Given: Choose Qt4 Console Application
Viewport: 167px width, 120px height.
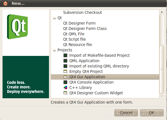Looking at the screenshot, I should point(91,82).
